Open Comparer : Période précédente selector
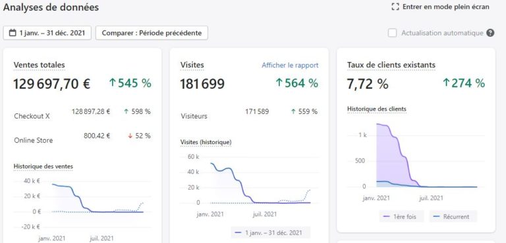The height and width of the screenshot is (243, 506). coord(152,33)
